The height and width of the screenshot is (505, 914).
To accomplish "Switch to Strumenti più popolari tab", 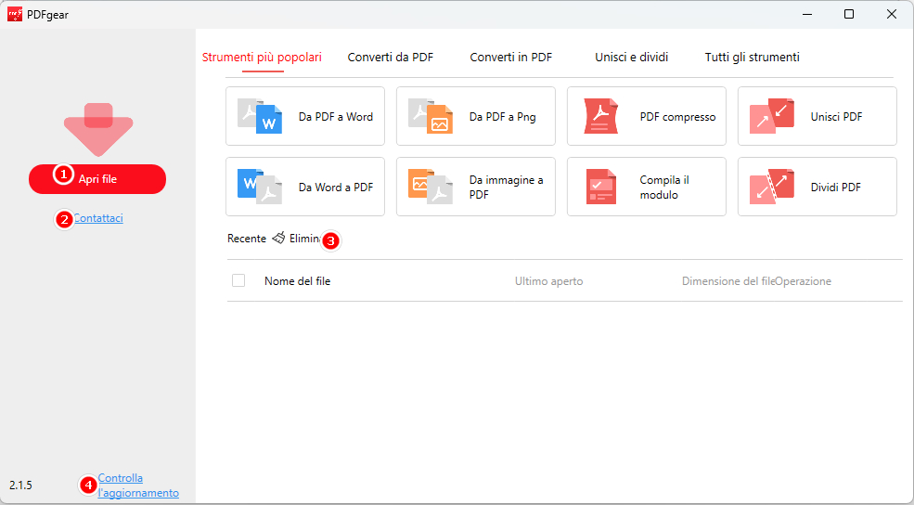I will tap(262, 58).
